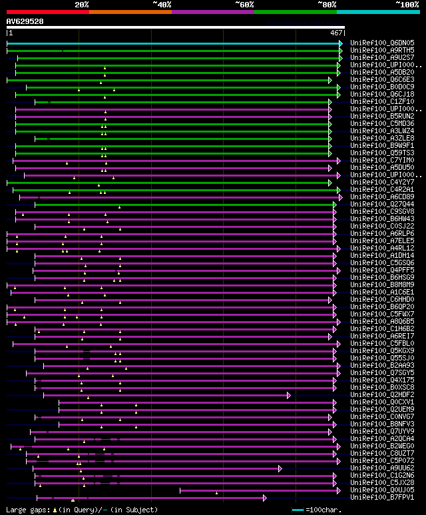
Task: Click the arrowhead ending the Q2HDF2 alignment
Action: pyautogui.click(x=288, y=396)
